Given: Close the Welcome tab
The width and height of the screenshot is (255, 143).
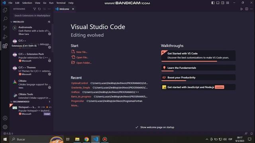Looking at the screenshot, I should [73, 9].
